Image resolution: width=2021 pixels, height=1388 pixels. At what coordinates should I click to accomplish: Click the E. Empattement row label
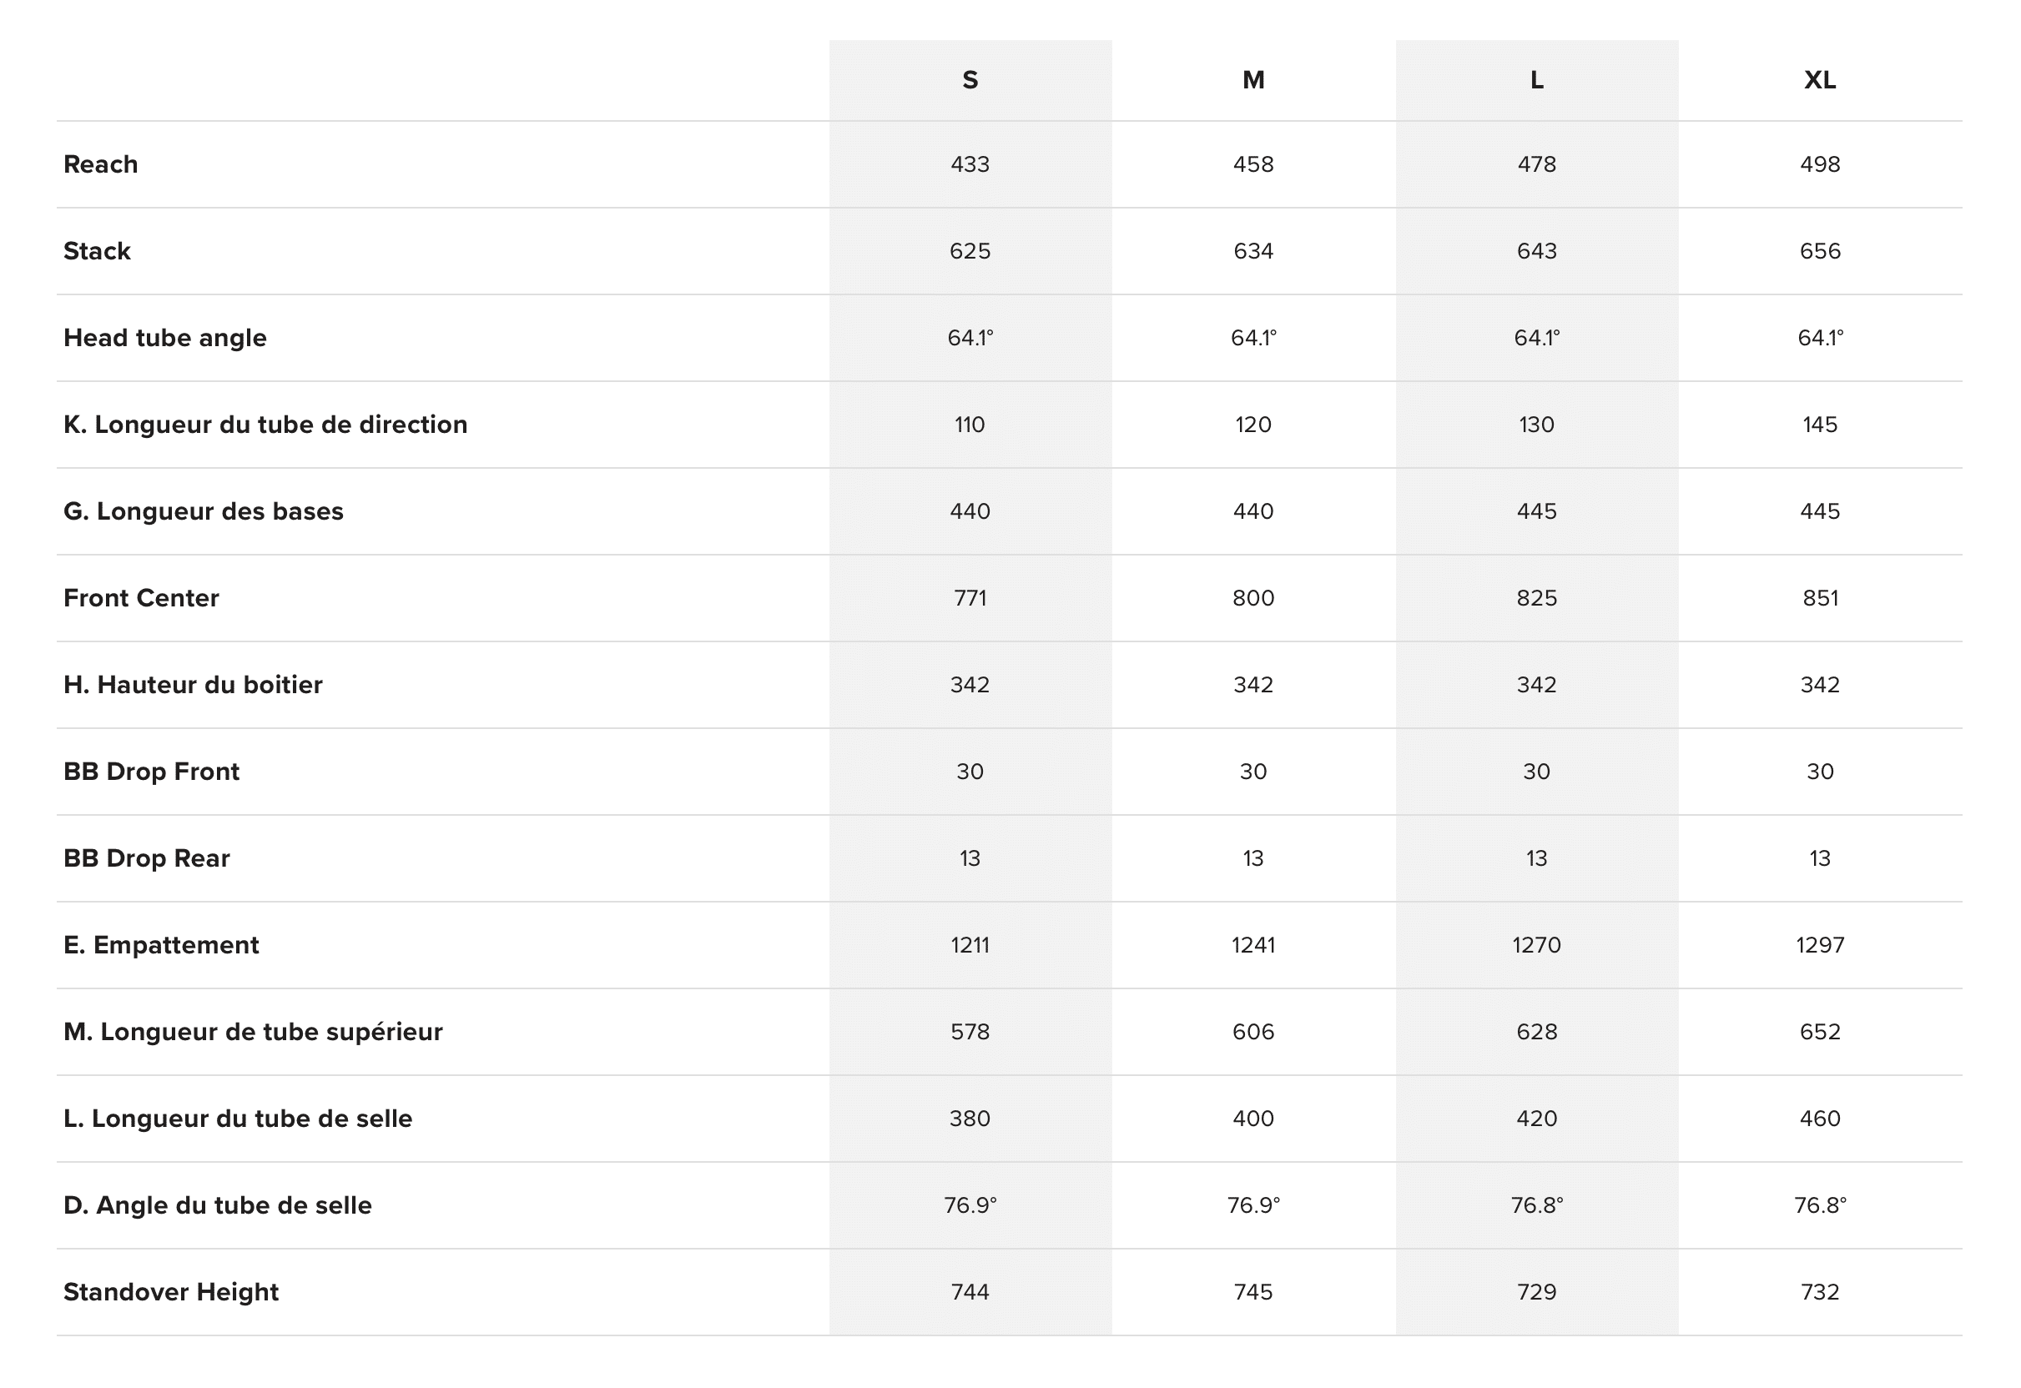coord(161,945)
